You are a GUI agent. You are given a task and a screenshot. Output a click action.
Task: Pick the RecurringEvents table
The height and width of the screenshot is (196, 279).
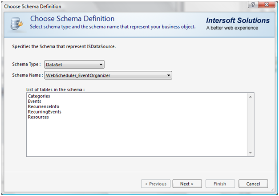point(44,112)
